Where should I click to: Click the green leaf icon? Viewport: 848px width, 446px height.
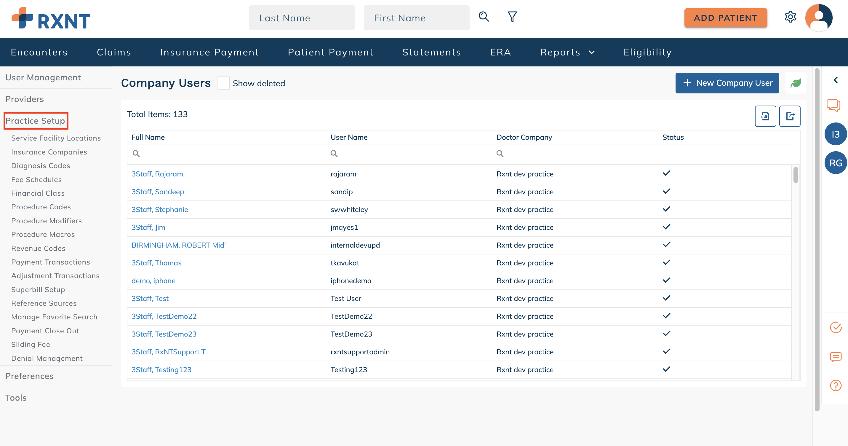tap(796, 83)
